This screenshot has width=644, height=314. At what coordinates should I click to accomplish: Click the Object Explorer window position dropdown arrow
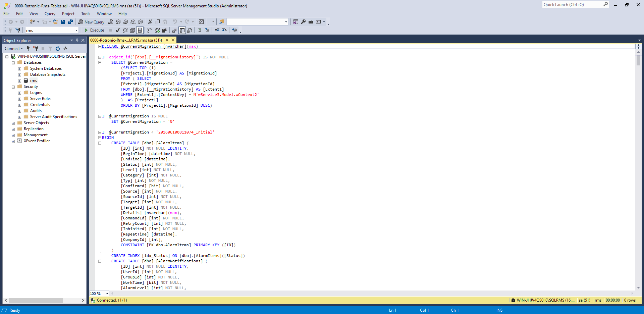[x=71, y=40]
